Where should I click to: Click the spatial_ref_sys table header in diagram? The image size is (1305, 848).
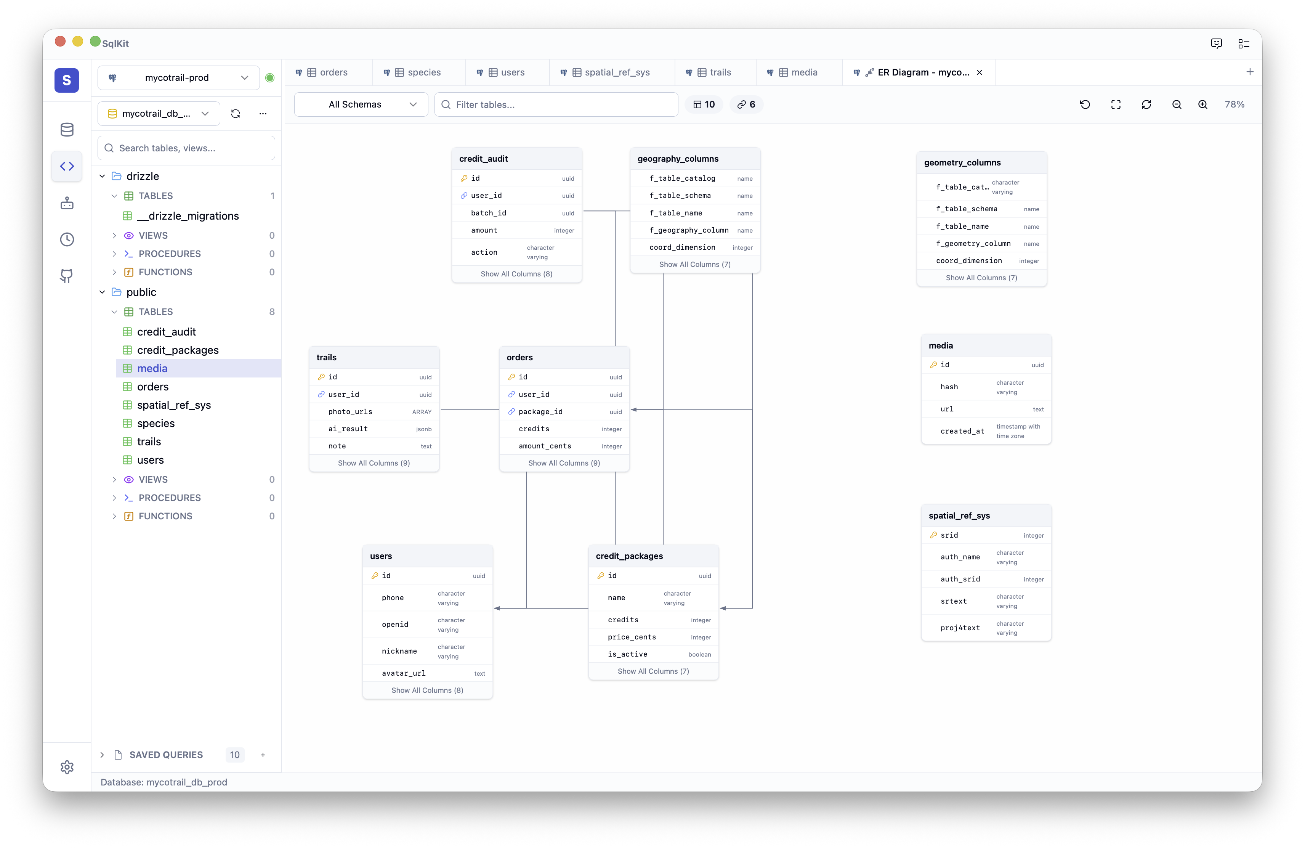[x=986, y=516]
